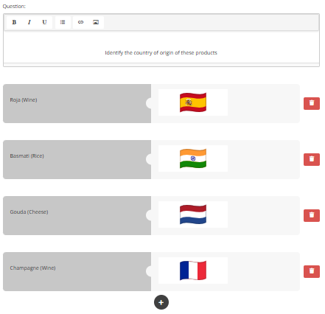Select the India flag answer image

193,158
